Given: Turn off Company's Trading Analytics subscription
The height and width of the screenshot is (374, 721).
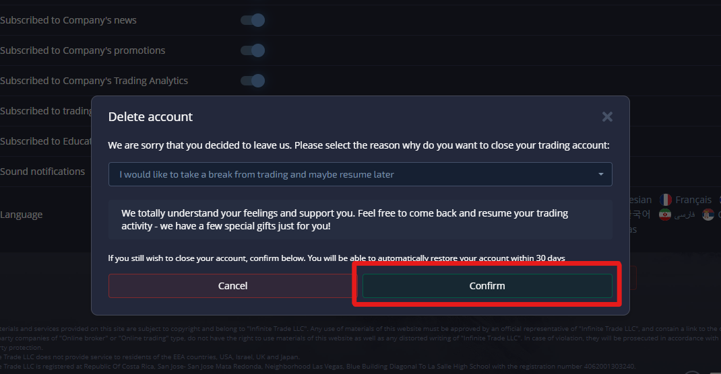Looking at the screenshot, I should [x=253, y=81].
